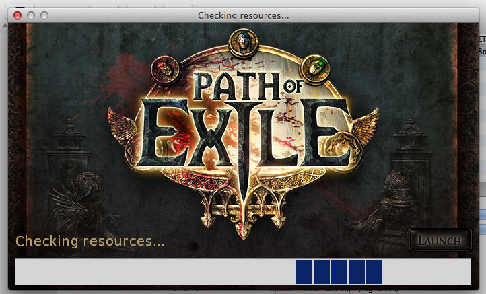Click the blue gem medallion atop the logo

point(243,43)
